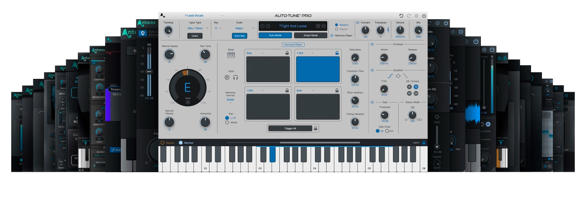This screenshot has height=199, width=586.
Task: Toggle the Harmony Player power button
Action: [x=332, y=36]
